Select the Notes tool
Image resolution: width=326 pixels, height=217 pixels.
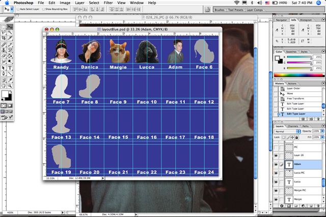(4, 80)
